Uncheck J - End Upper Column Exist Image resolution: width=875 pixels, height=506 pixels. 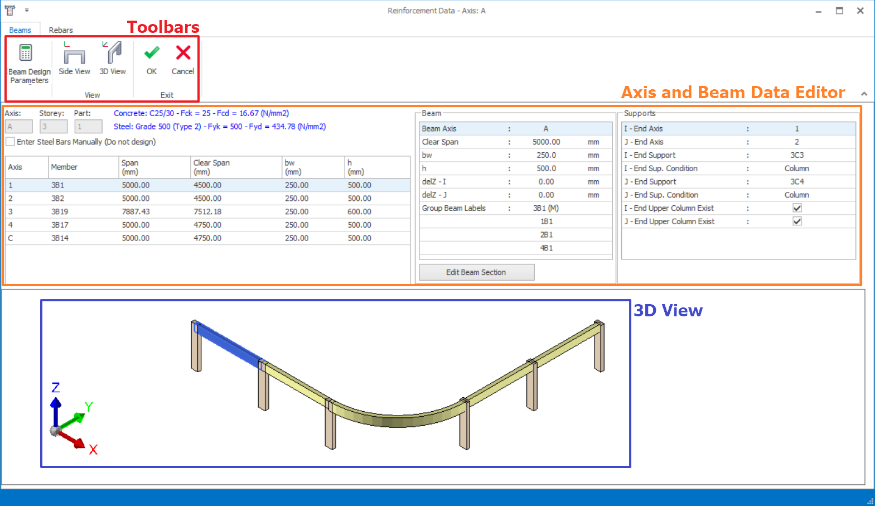(x=797, y=221)
